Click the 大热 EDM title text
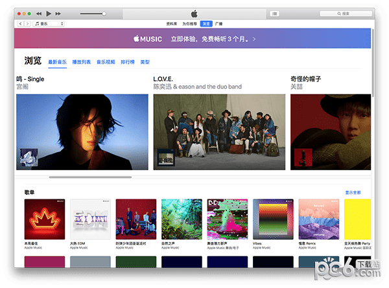Screen dimensions: 389x288 pos(77,243)
